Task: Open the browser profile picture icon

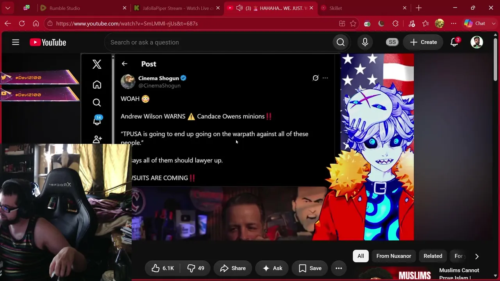Action: 439,23
